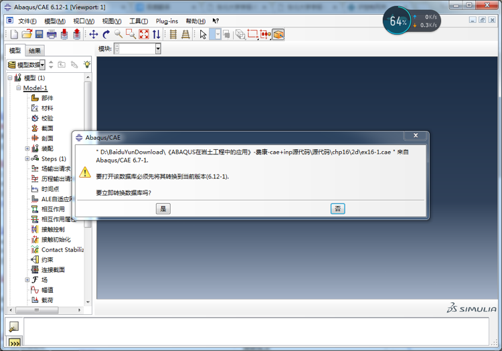
Task: Close the Abaqus/CAE dialog
Action: pos(415,136)
